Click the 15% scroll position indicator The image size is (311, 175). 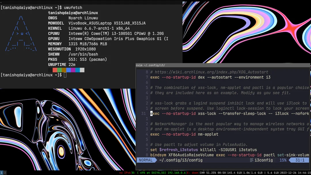(283, 160)
